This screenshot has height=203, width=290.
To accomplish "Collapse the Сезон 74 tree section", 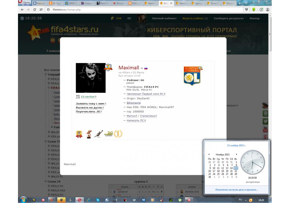I will [46, 182].
